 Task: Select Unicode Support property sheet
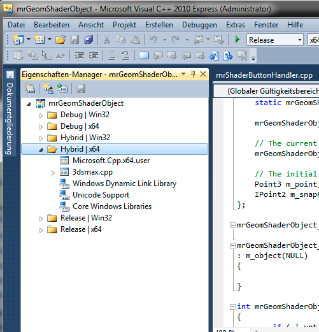click(x=101, y=195)
